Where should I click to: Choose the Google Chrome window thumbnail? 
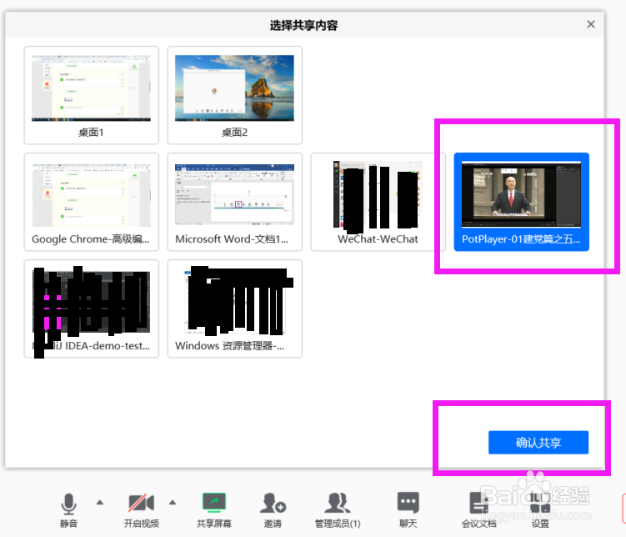92,202
